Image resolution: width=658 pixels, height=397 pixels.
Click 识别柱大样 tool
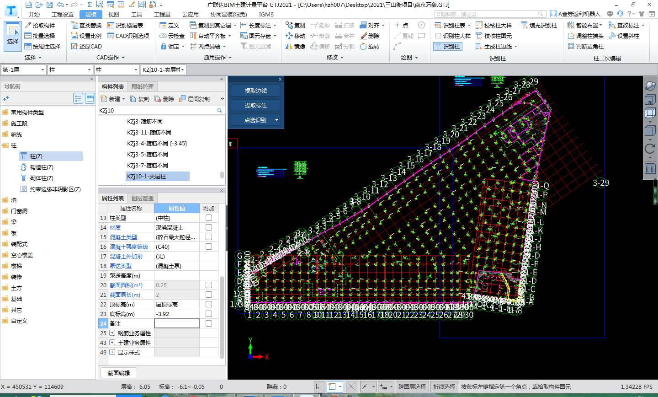coord(452,36)
